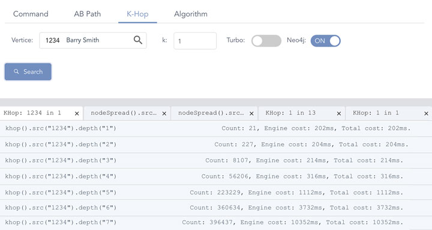Enable the Turbo switch

266,41
